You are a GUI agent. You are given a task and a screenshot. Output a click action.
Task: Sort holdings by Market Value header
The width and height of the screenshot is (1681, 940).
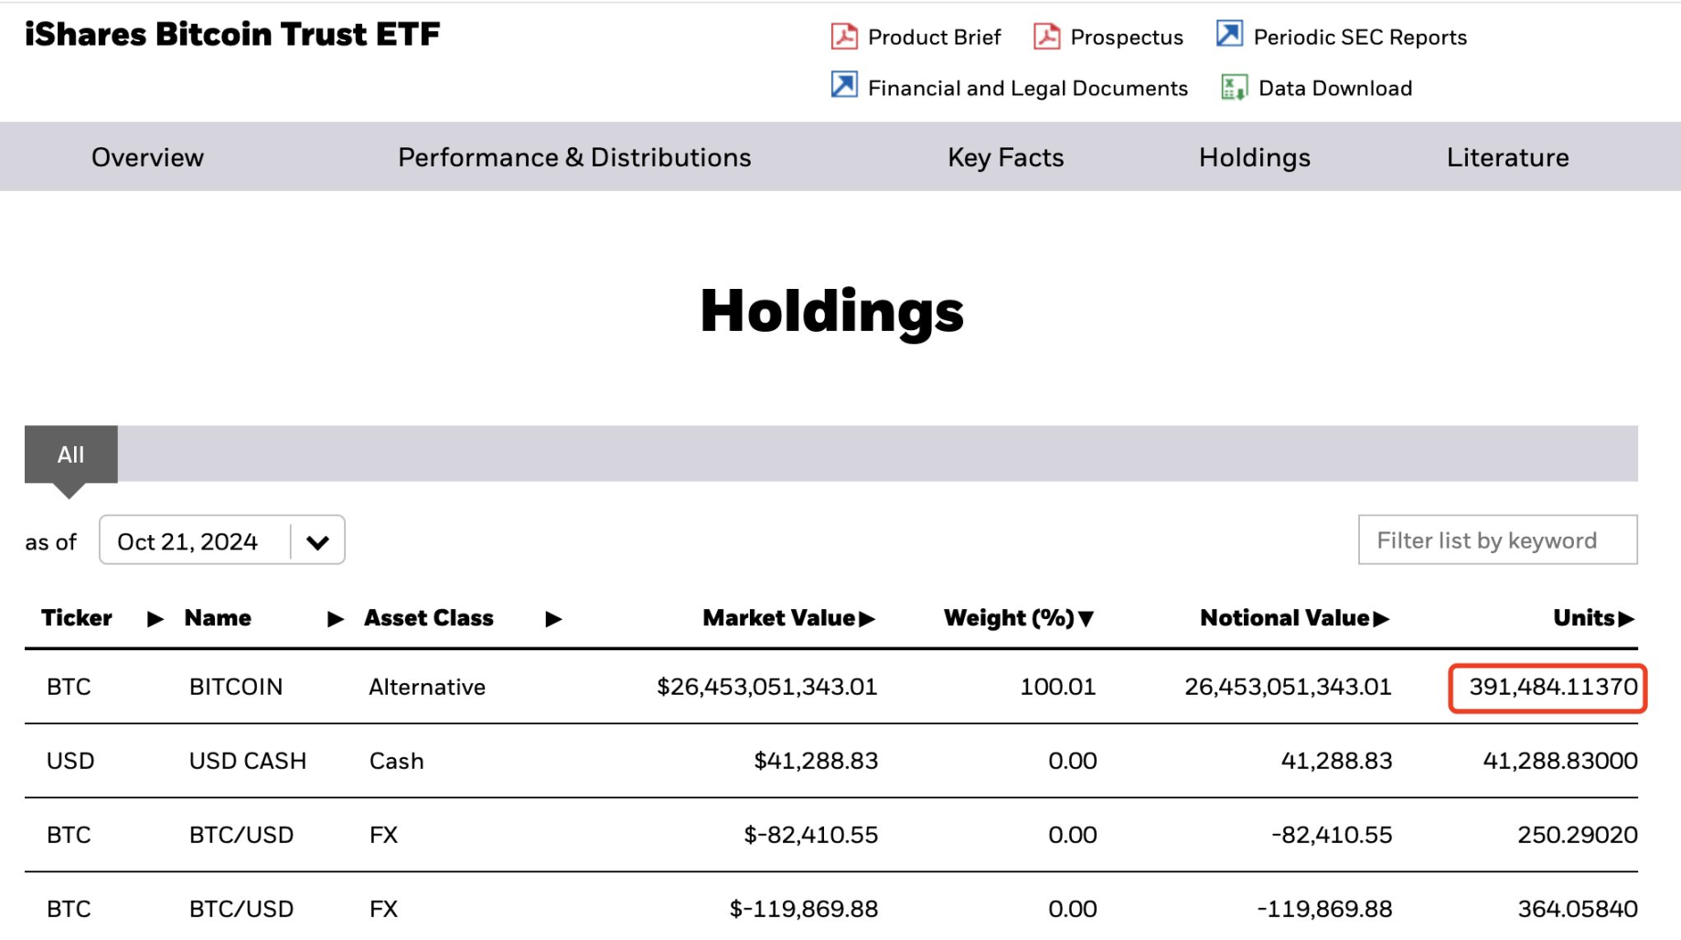(787, 619)
